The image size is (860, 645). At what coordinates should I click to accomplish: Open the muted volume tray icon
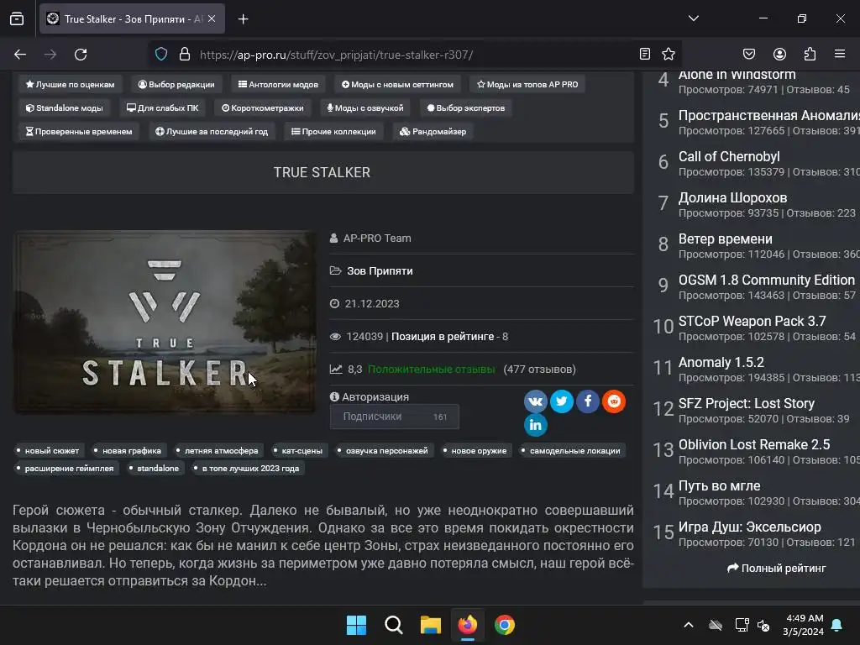pyautogui.click(x=763, y=625)
